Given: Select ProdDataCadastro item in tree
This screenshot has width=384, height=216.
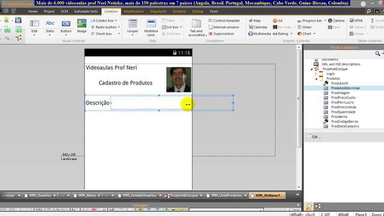Looking at the screenshot, I should pos(345,126).
